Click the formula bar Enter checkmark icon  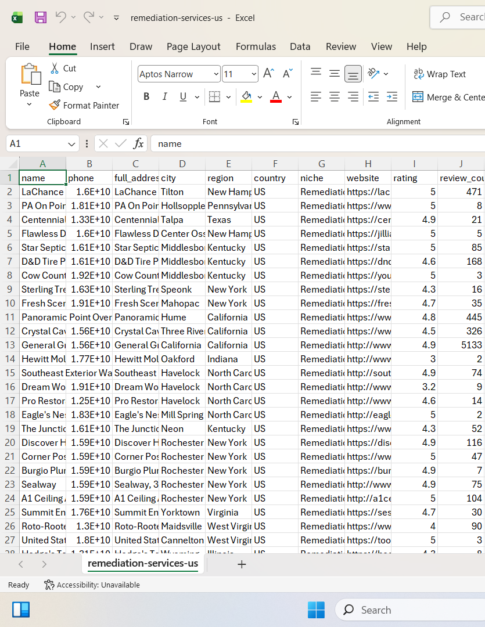coord(120,143)
